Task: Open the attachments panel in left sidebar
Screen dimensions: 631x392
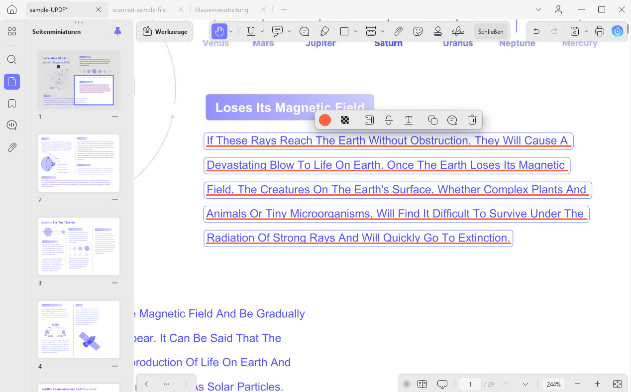Action: coord(12,147)
